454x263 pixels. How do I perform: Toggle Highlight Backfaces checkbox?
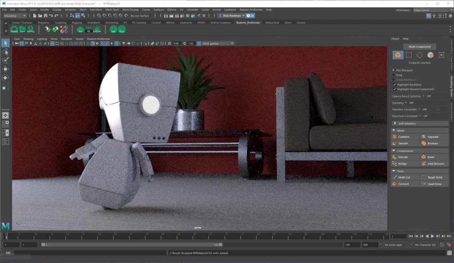(394, 85)
